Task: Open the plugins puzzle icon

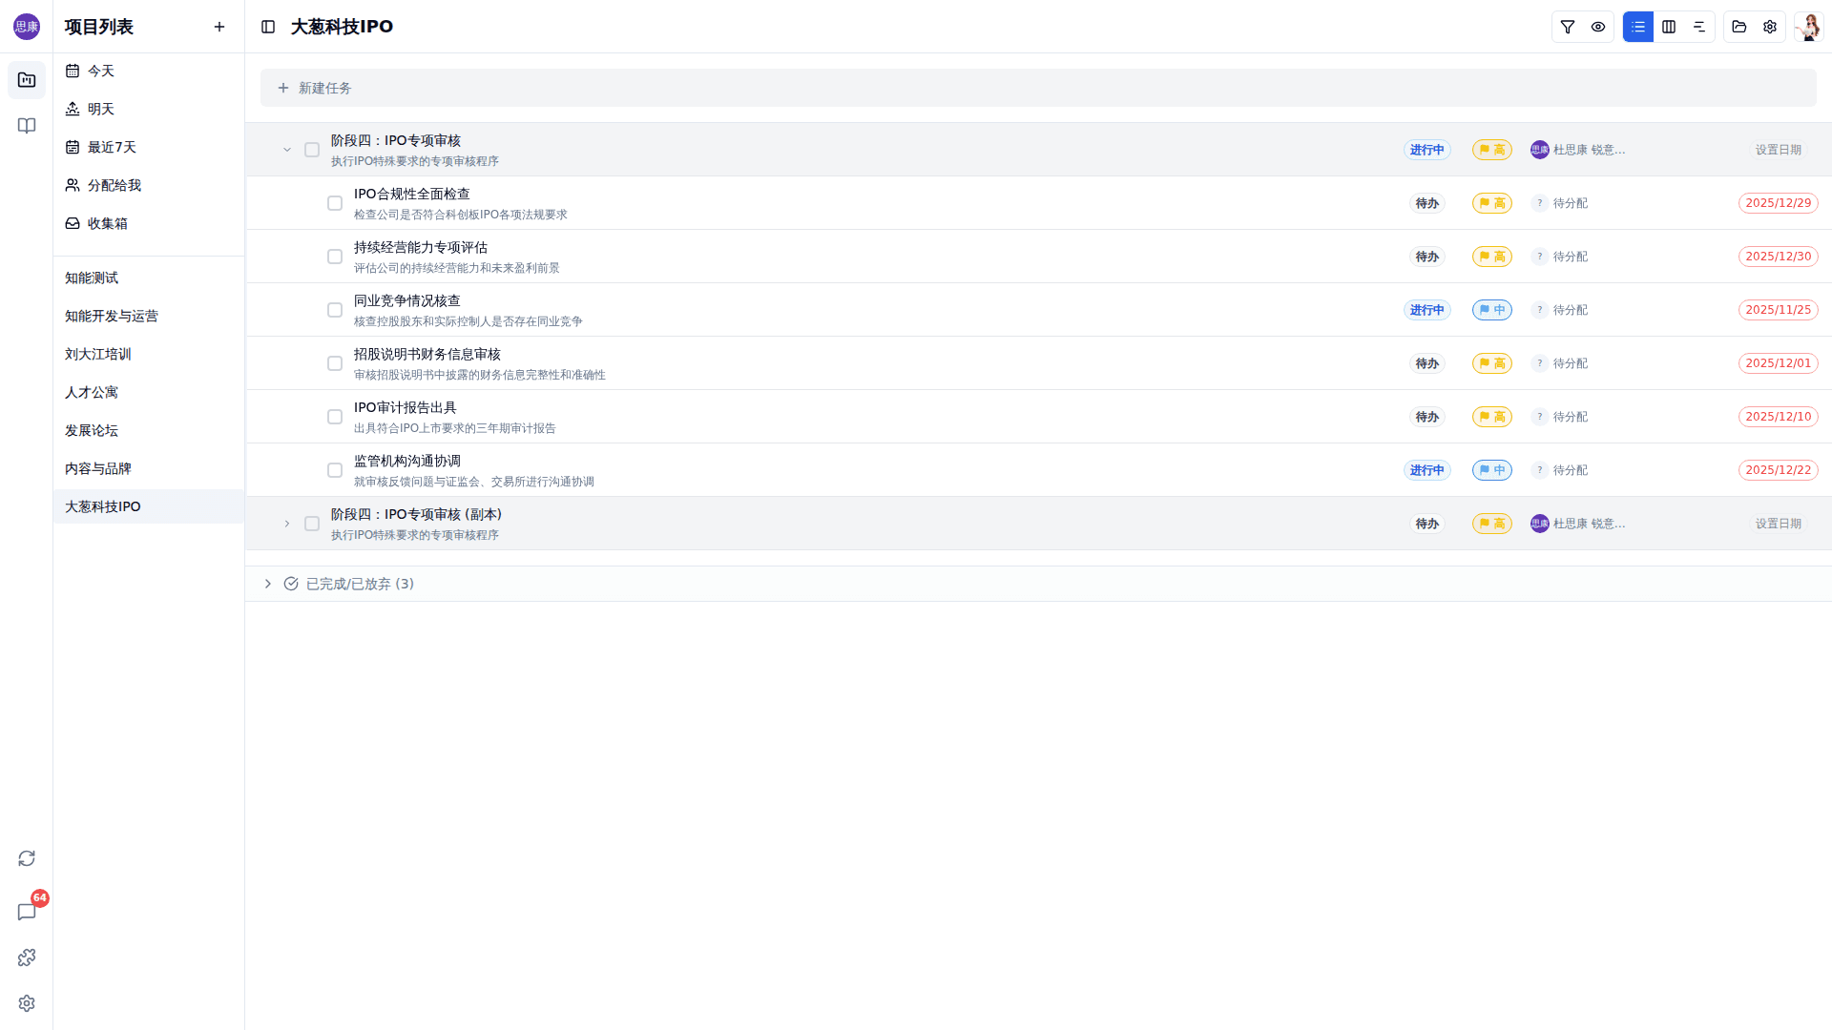Action: (27, 958)
